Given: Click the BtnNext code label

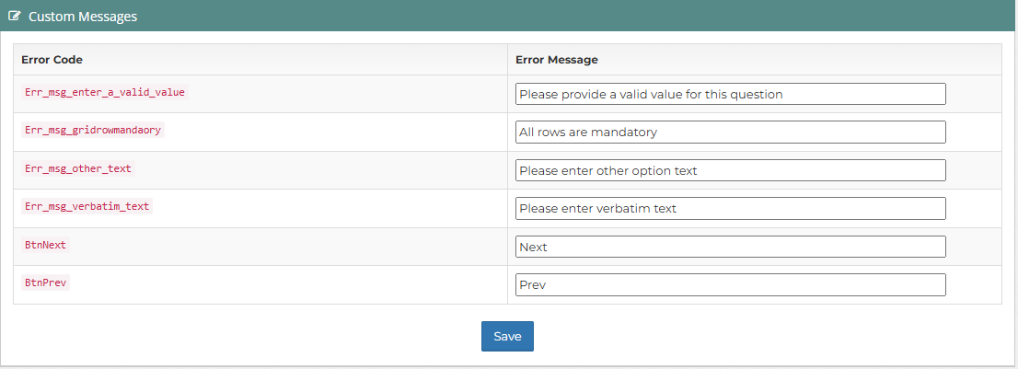Looking at the screenshot, I should [x=45, y=245].
